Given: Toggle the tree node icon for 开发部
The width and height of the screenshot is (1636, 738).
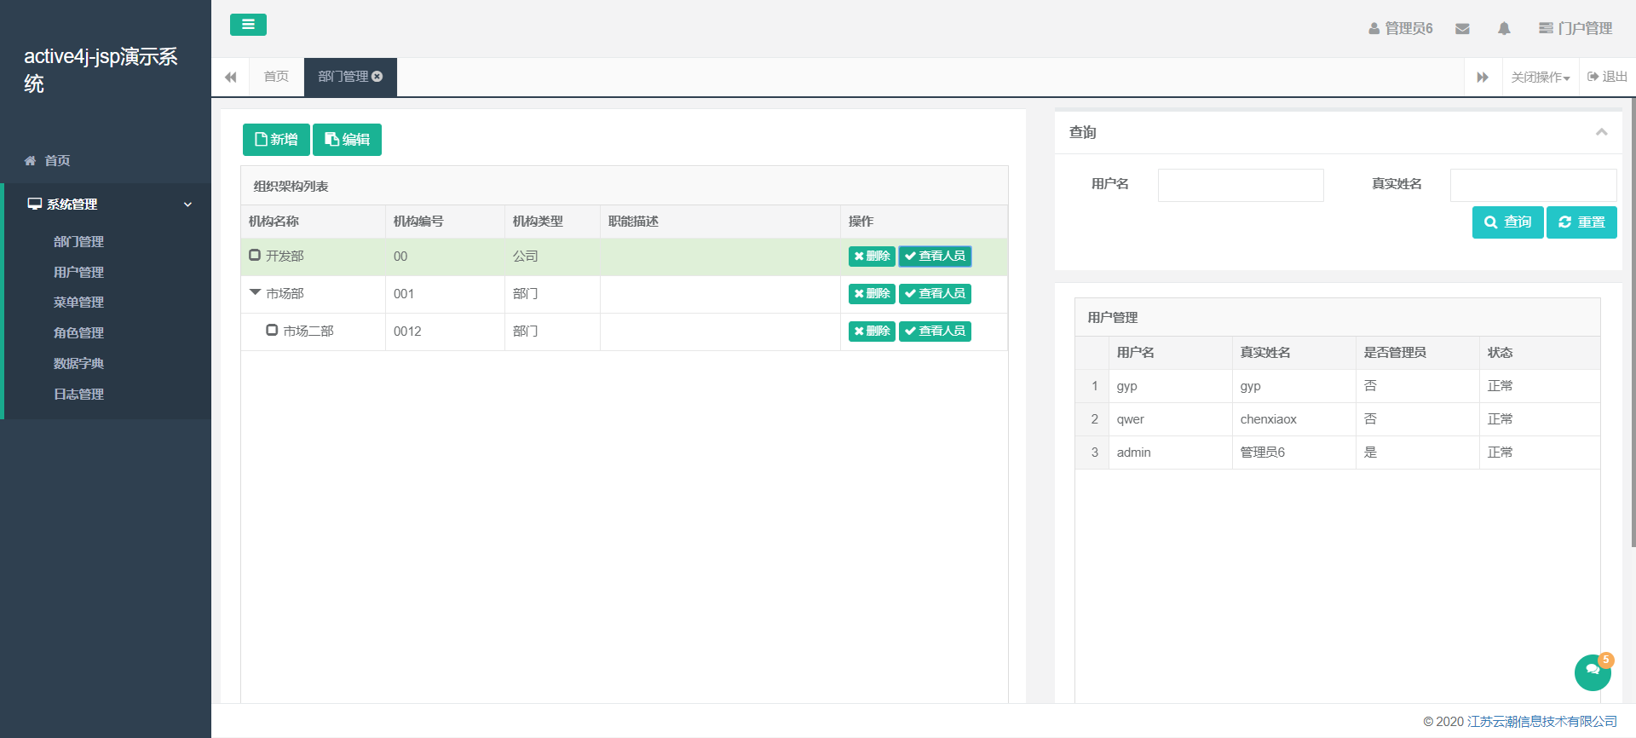Looking at the screenshot, I should click(255, 255).
